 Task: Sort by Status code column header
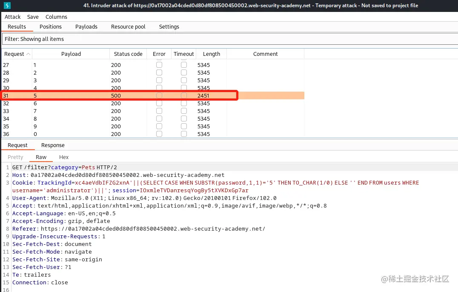click(128, 54)
